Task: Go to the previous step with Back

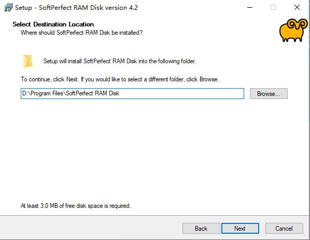Action: [x=201, y=228]
